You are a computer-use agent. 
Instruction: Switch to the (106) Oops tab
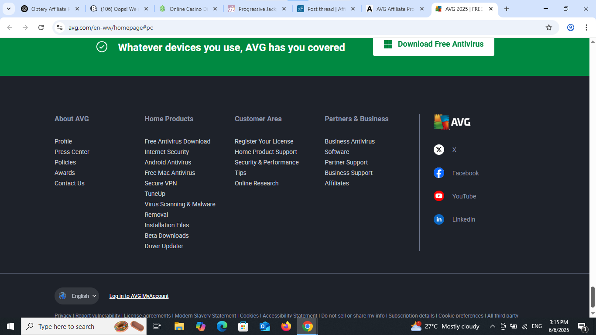click(x=119, y=9)
